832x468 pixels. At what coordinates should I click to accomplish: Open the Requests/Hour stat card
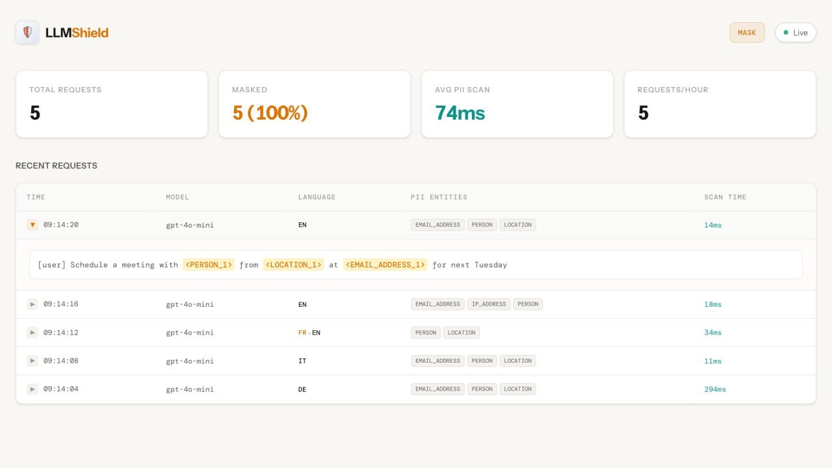(x=720, y=104)
